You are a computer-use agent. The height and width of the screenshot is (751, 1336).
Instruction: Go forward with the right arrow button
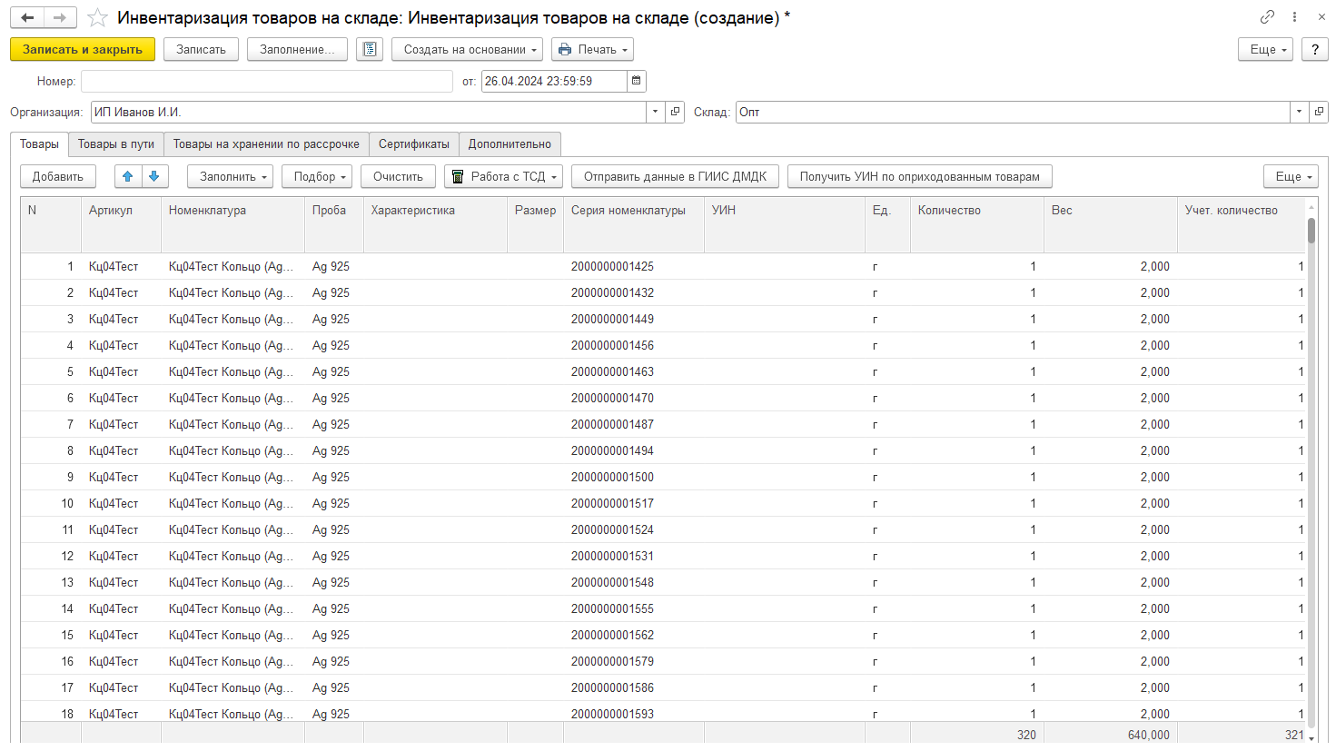[x=60, y=17]
